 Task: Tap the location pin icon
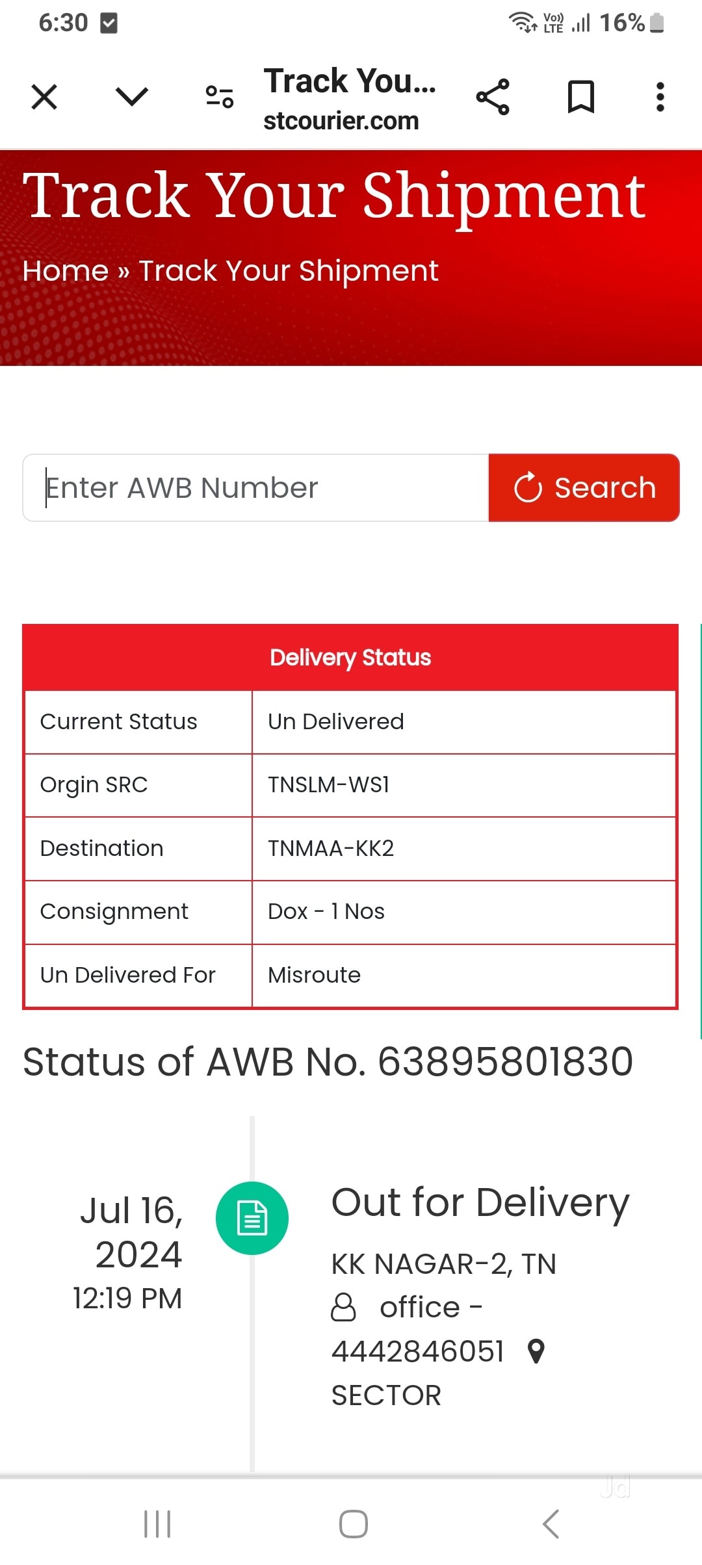pos(536,1351)
